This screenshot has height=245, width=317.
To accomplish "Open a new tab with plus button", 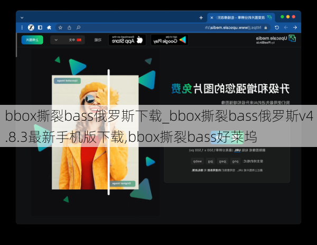I will 201,18.
